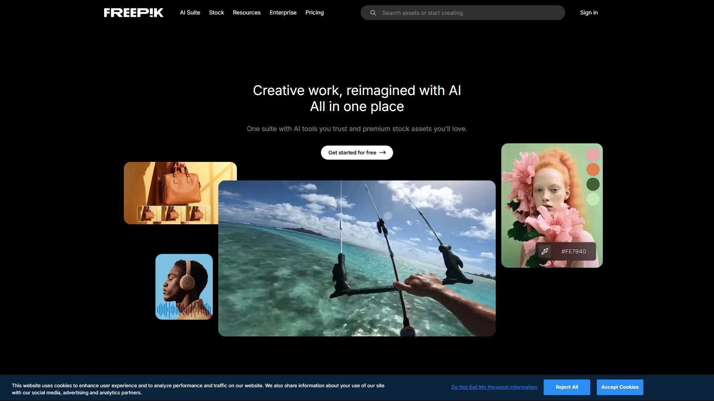
Task: Click the Freepik logo
Action: click(x=133, y=12)
